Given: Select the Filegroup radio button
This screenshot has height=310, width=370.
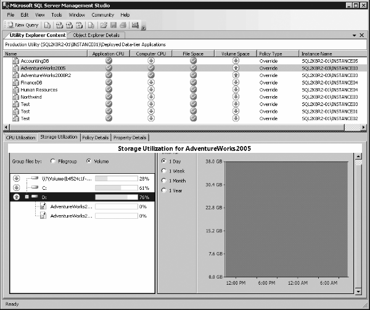Looking at the screenshot, I should point(53,161).
